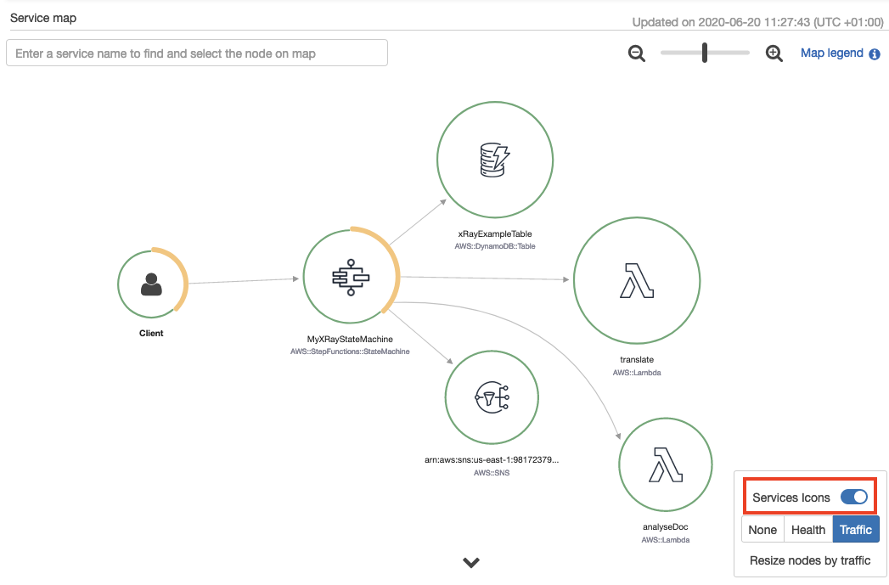Click the zoom slider handle
889x585 pixels.
(705, 53)
